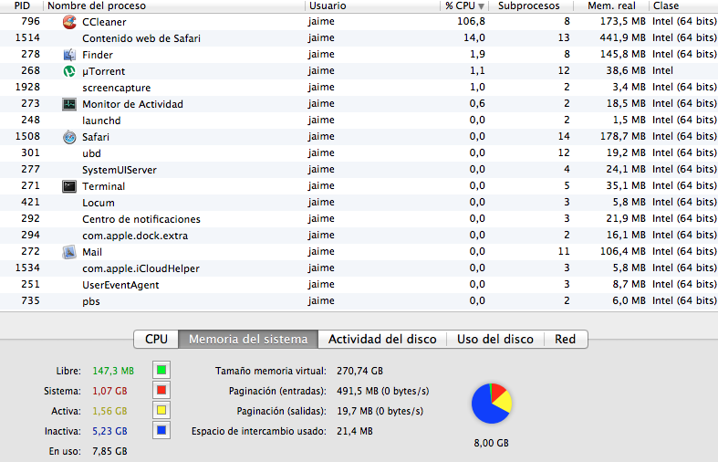Select the Memoria del sistema tab
Viewport: 718px width, 462px height.
pos(248,339)
